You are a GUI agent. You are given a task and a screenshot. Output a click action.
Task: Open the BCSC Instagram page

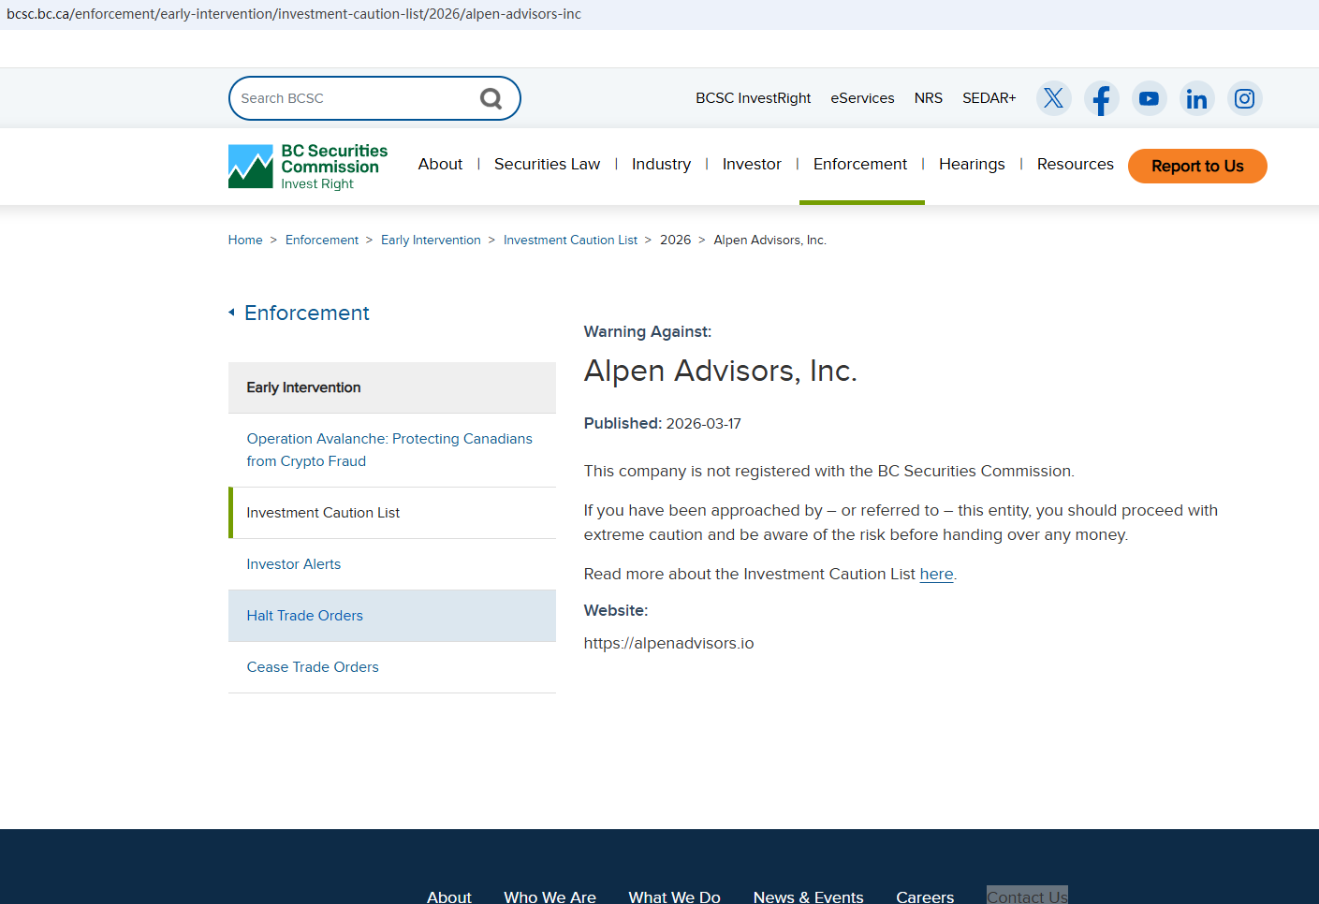pos(1245,98)
